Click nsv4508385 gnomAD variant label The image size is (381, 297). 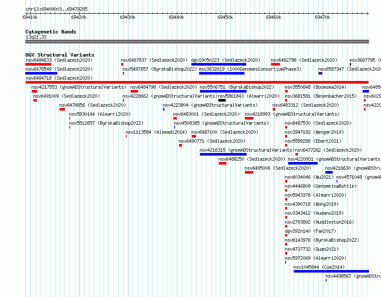point(222,123)
